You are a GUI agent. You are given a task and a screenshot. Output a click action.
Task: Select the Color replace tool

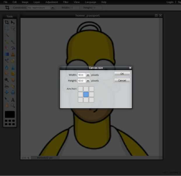tap(7, 60)
